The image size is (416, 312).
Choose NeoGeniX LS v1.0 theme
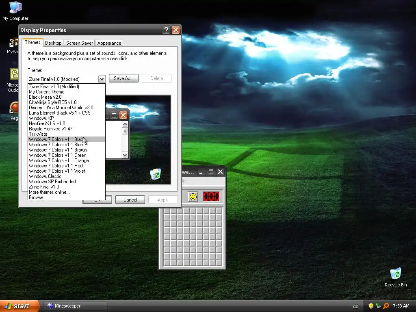(67, 123)
